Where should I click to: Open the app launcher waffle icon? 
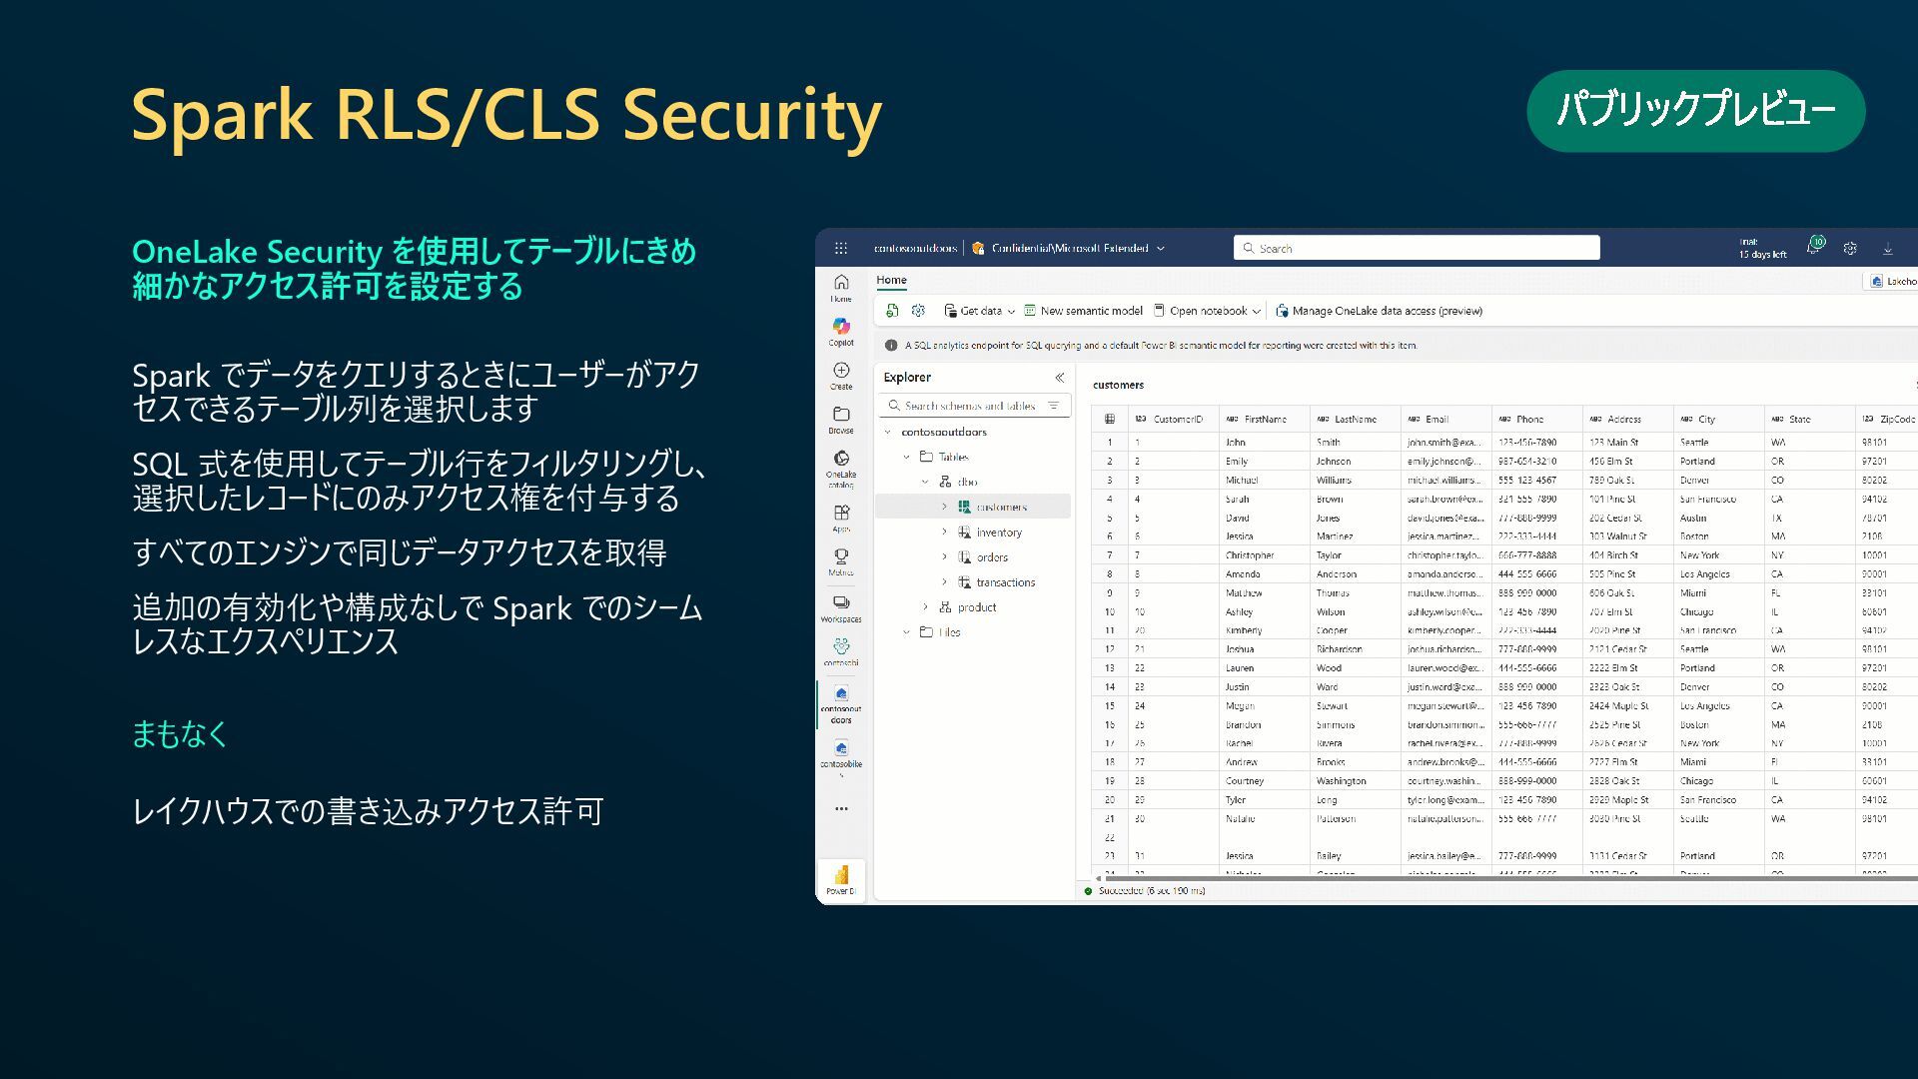click(x=841, y=248)
